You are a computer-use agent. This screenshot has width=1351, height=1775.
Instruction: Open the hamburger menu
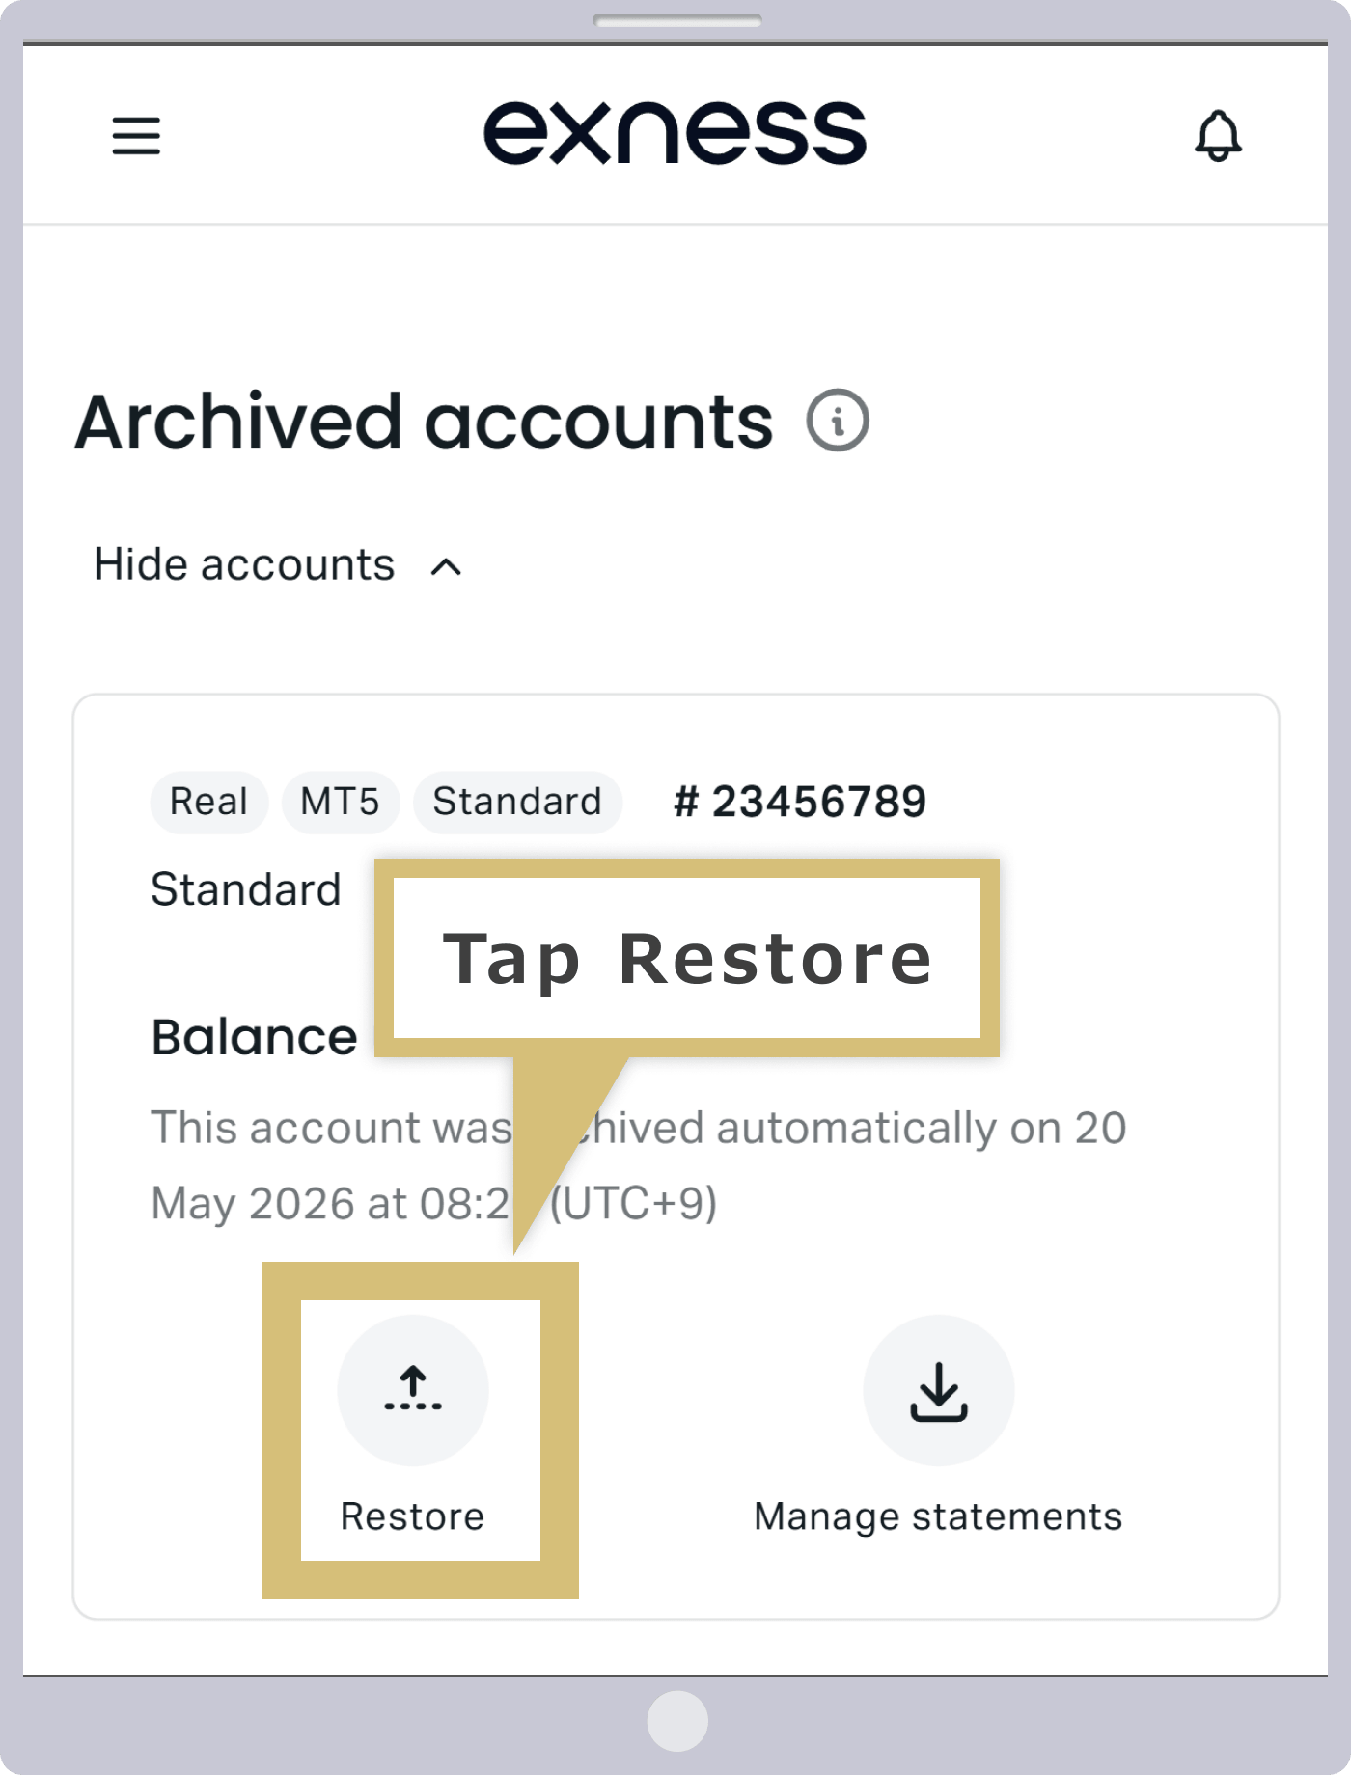pos(136,135)
